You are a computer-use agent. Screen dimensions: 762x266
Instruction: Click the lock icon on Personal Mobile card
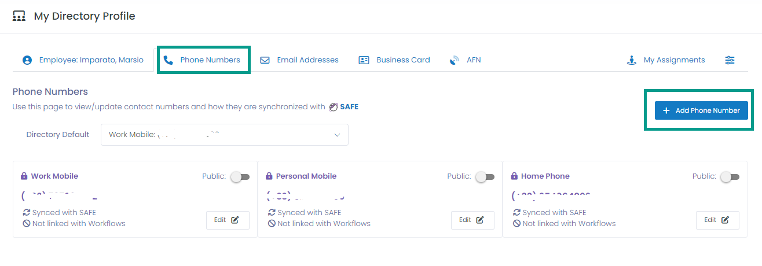tap(269, 176)
